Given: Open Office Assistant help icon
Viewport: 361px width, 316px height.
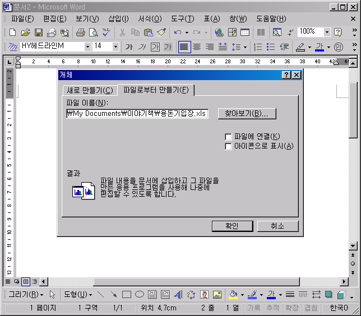Looking at the screenshot, I should pos(338,32).
